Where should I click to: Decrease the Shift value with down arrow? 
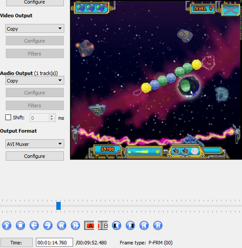coord(52,120)
